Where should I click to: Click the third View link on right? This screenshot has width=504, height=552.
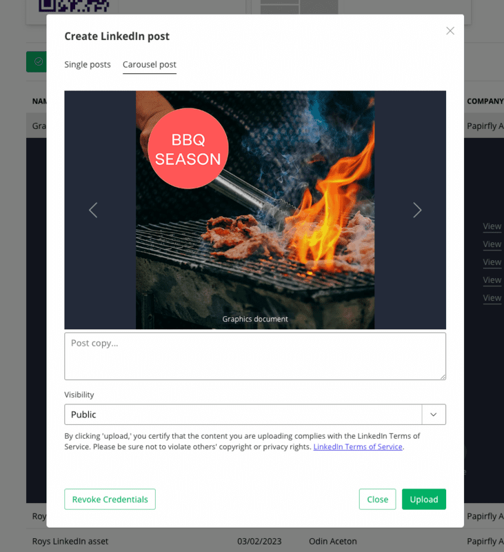(x=492, y=262)
